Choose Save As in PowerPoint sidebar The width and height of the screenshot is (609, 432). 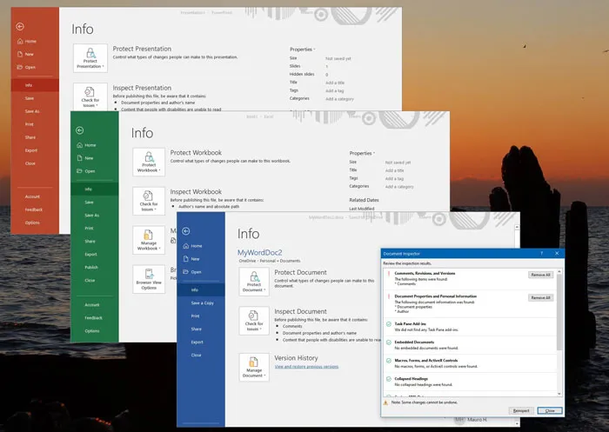(32, 111)
